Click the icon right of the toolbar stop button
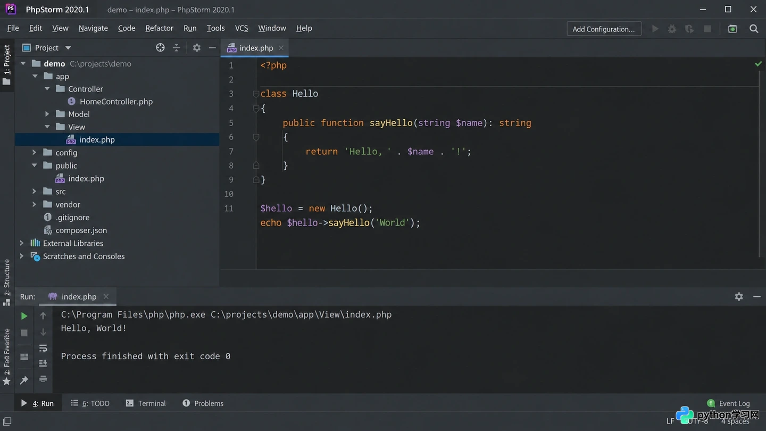The width and height of the screenshot is (766, 431). pos(732,29)
